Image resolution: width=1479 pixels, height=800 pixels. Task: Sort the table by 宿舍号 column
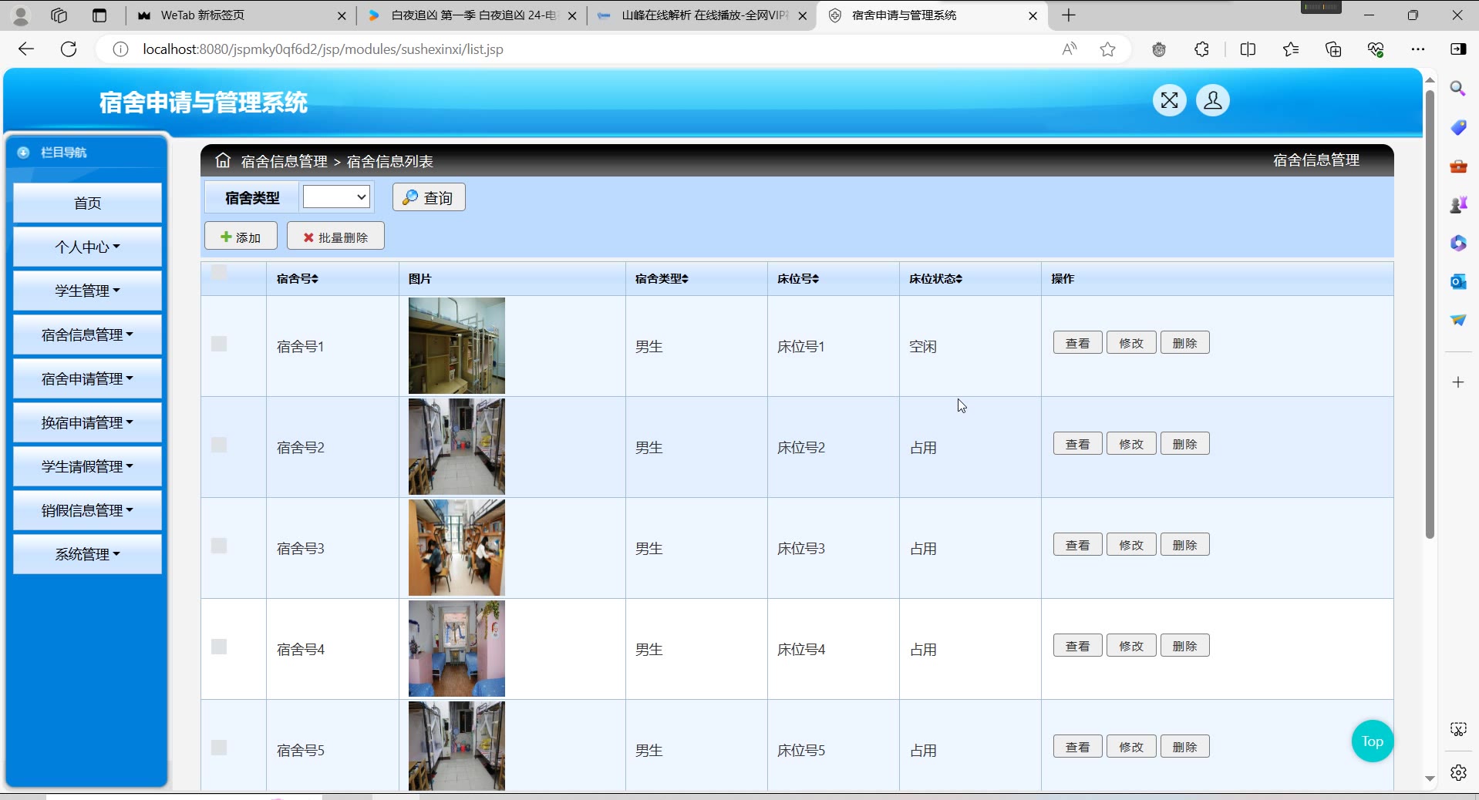[x=298, y=279]
